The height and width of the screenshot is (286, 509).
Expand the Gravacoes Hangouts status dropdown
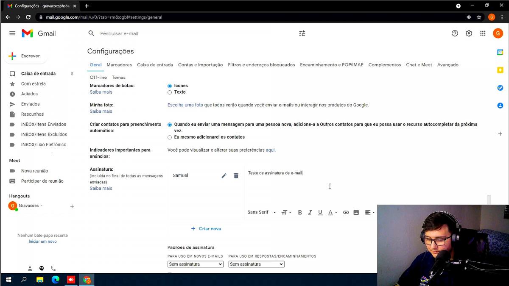coord(42,206)
